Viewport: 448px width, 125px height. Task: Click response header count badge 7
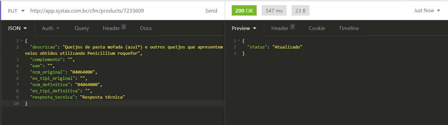pyautogui.click(x=292, y=27)
